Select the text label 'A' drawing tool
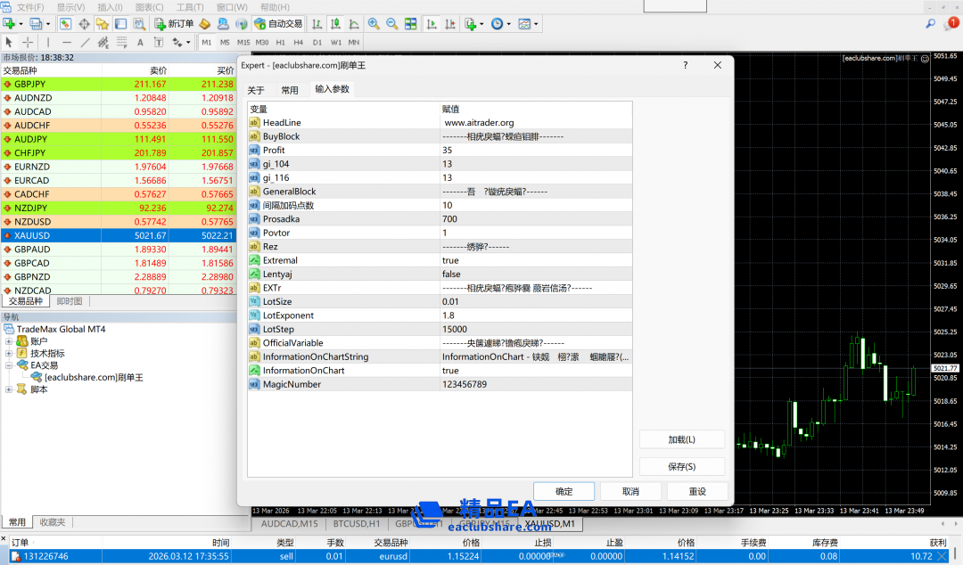The image size is (963, 565). point(140,42)
